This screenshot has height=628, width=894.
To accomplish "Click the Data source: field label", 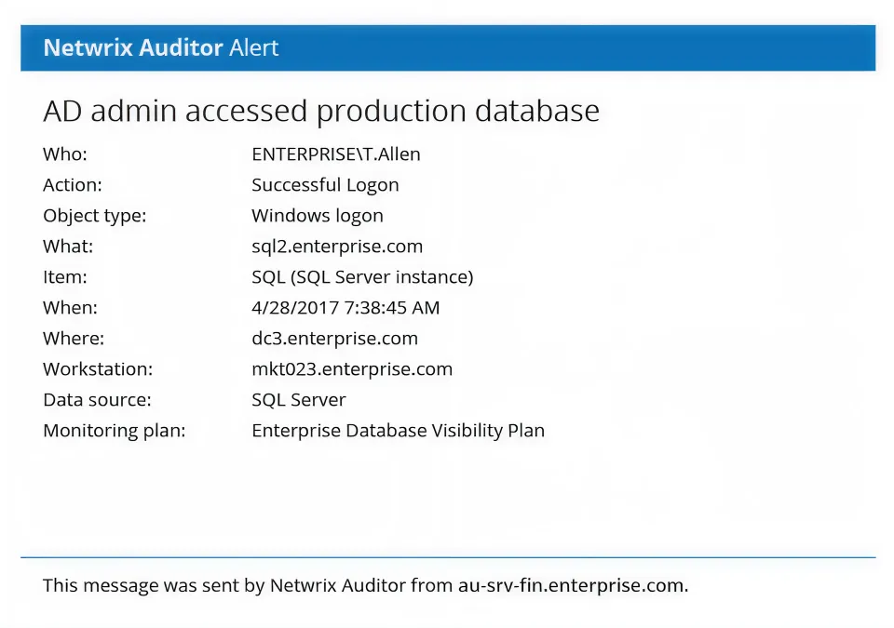I will point(97,400).
